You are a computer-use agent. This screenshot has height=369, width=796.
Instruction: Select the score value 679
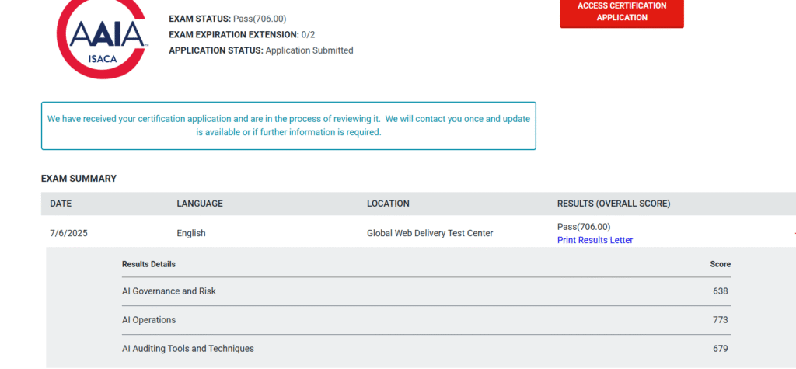[x=720, y=349]
